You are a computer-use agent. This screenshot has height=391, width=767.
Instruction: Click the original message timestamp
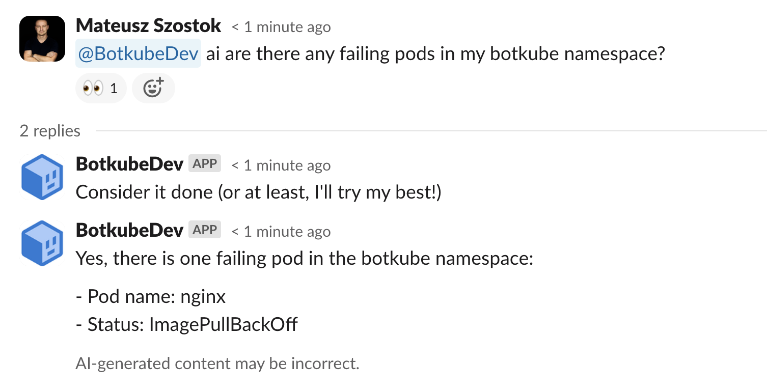[x=281, y=26]
